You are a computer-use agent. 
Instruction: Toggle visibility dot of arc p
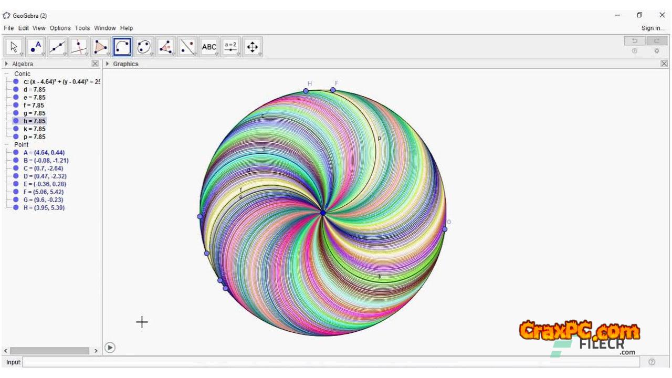point(16,136)
